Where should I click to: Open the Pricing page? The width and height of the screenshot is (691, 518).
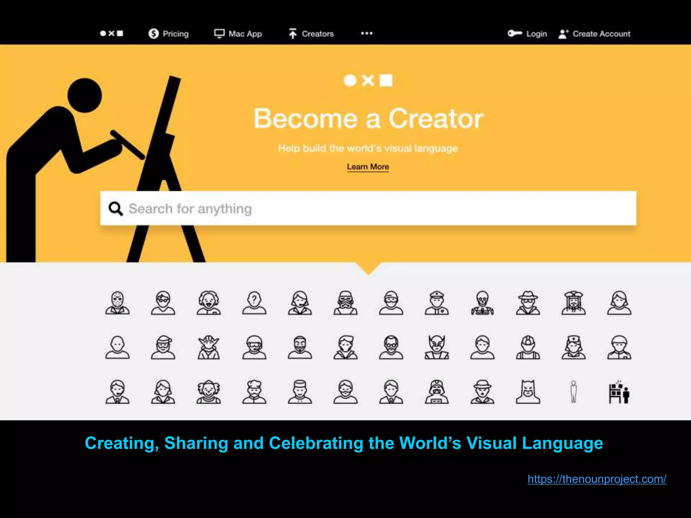pos(169,34)
